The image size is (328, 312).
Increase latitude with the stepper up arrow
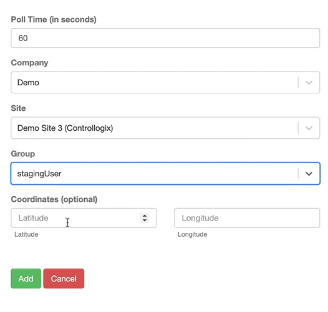tap(145, 215)
